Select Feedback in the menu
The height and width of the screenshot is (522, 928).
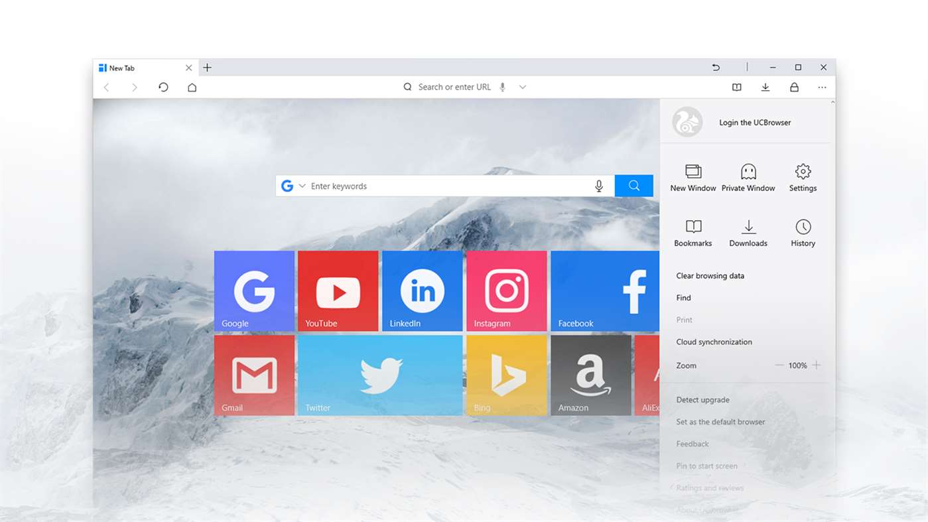pyautogui.click(x=693, y=444)
